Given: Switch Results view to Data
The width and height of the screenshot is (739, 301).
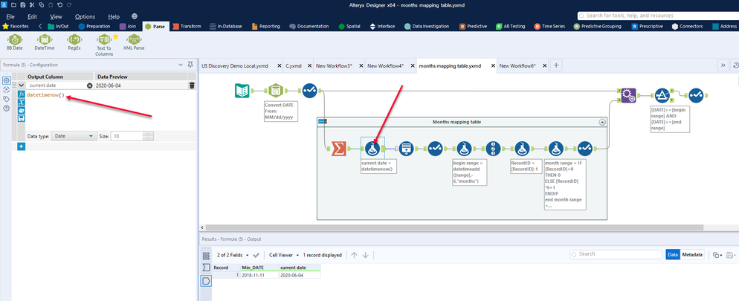Looking at the screenshot, I should coord(673,254).
